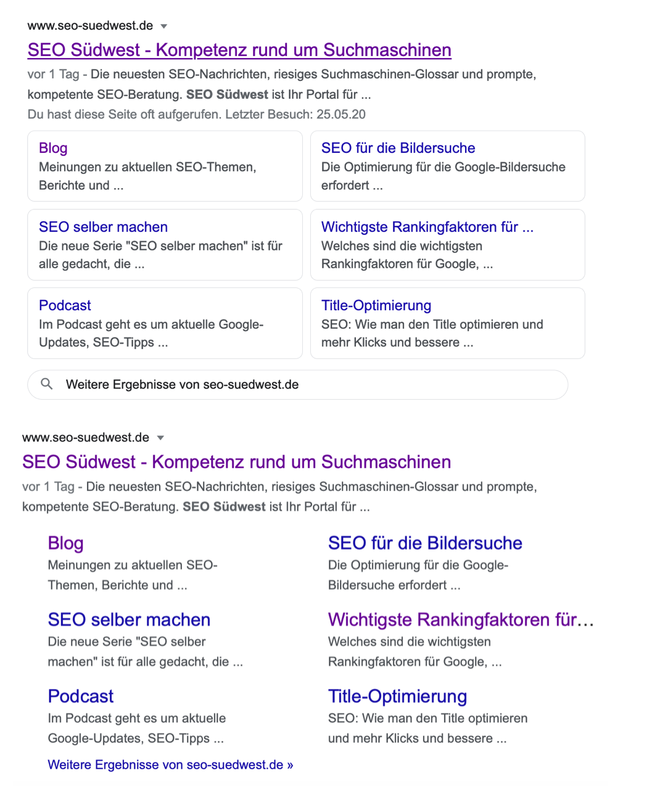Open the lower "Blog" sitelink
The width and height of the screenshot is (660, 792).
[65, 543]
